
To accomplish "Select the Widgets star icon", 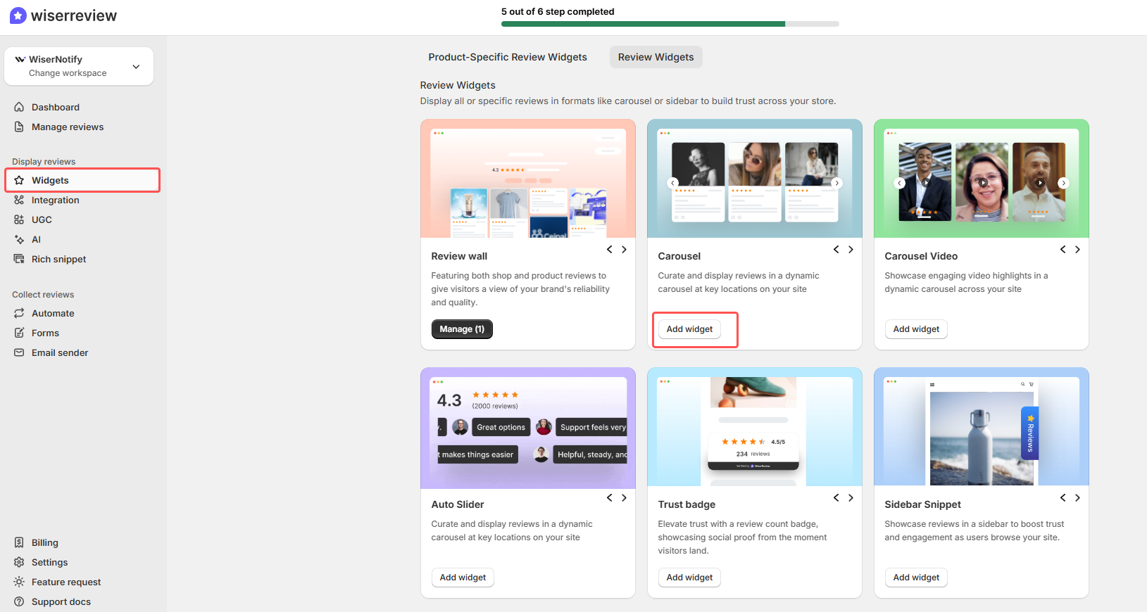I will 19,180.
